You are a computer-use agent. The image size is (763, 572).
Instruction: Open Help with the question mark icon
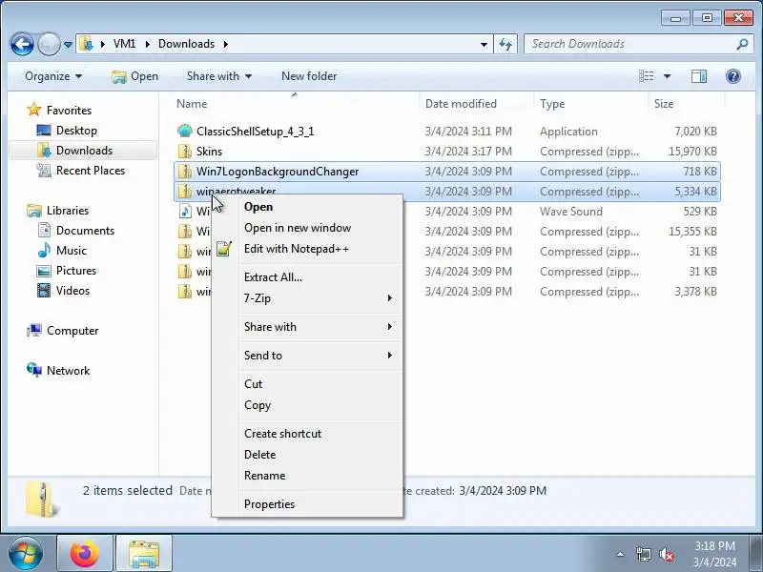tap(732, 76)
